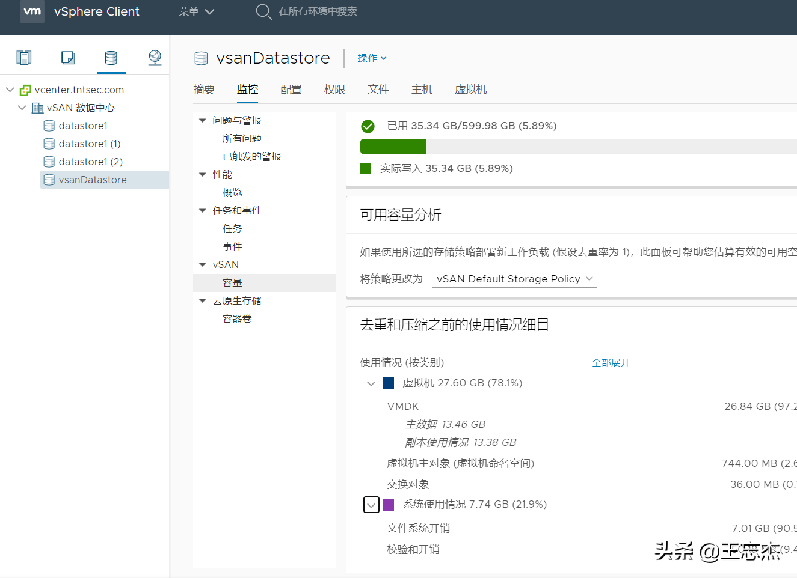Click the 全部展开 link
Image resolution: width=797 pixels, height=578 pixels.
pos(611,362)
